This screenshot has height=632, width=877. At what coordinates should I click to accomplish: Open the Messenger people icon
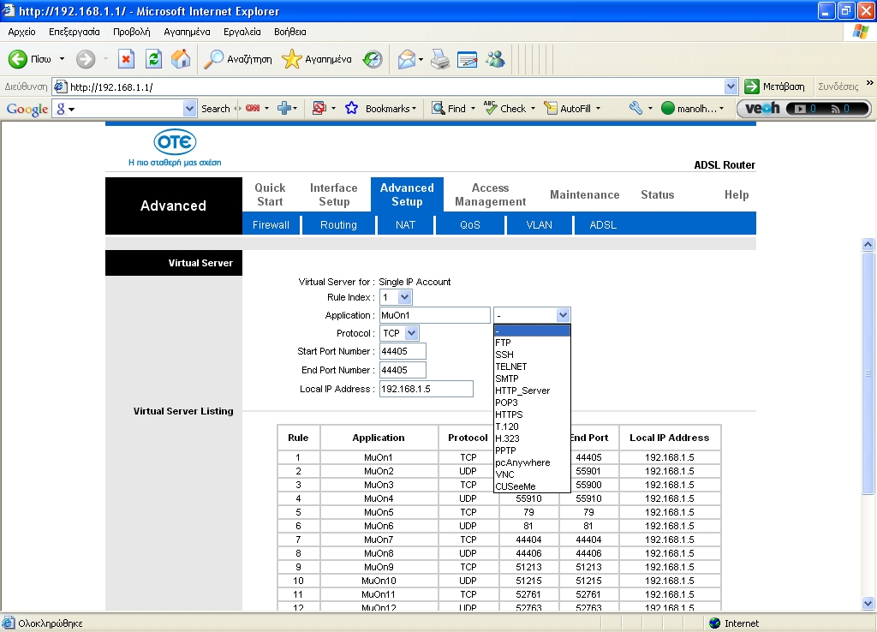coord(495,59)
